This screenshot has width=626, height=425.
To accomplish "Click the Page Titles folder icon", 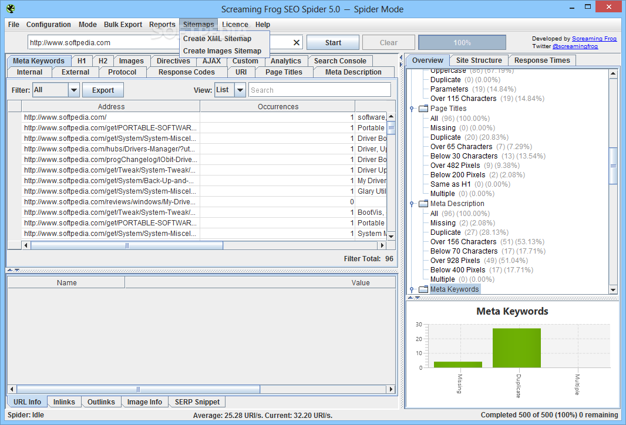I will pos(423,109).
